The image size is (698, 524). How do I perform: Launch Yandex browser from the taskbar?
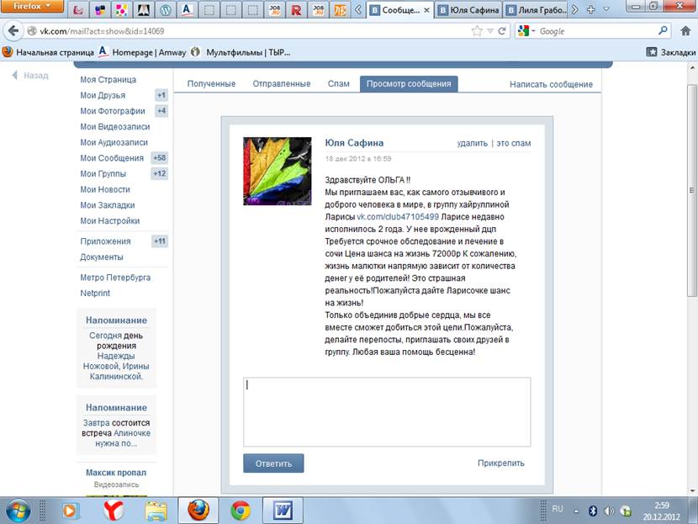(114, 511)
